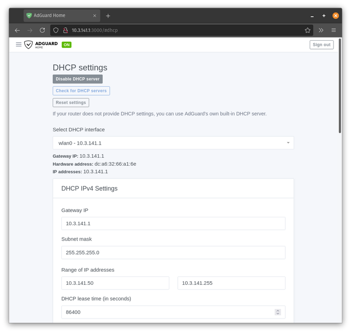Viewport: 351px width, 333px height.
Task: Click the Subnet mask input field
Action: click(173, 252)
